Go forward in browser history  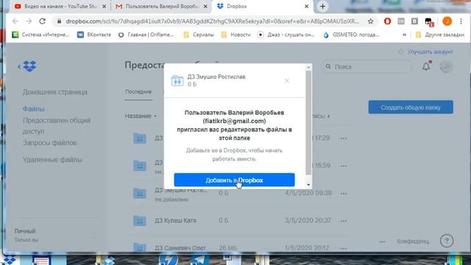[29, 21]
